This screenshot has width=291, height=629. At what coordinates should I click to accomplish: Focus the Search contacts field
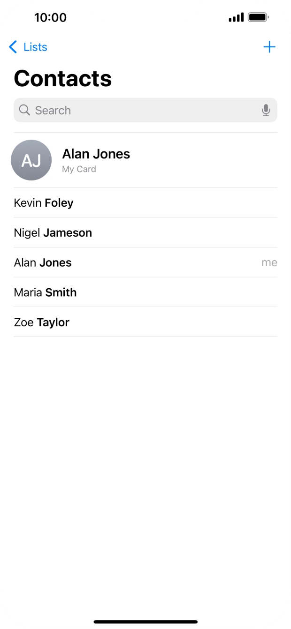(x=141, y=110)
